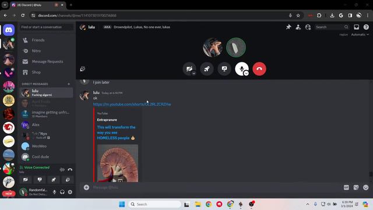Share your screen in the call
This screenshot has height=210, width=373.
224,69
